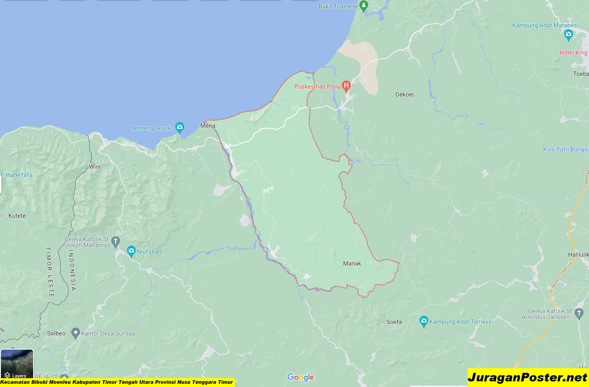Click the Waterfalls attraction label

(16, 175)
